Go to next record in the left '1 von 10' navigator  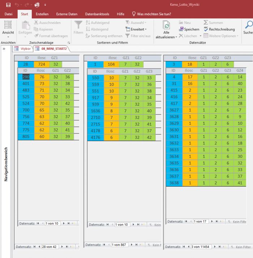(x=64, y=223)
